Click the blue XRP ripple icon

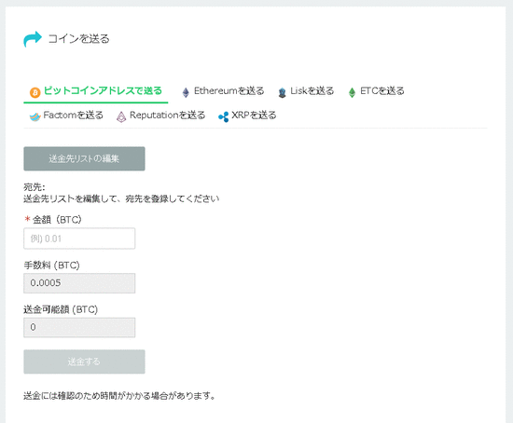[224, 116]
